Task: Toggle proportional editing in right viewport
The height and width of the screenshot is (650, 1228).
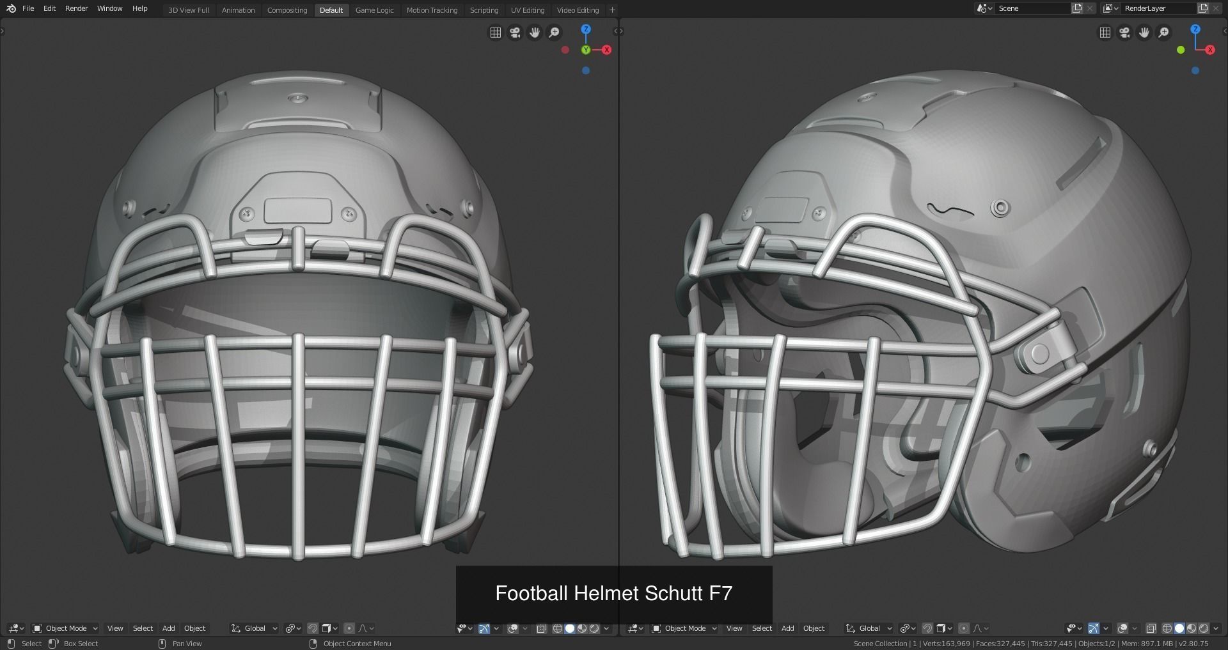Action: [964, 628]
